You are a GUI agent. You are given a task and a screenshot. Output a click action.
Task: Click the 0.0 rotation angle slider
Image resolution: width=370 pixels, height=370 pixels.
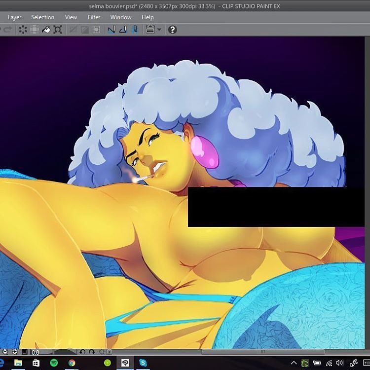pos(53,352)
